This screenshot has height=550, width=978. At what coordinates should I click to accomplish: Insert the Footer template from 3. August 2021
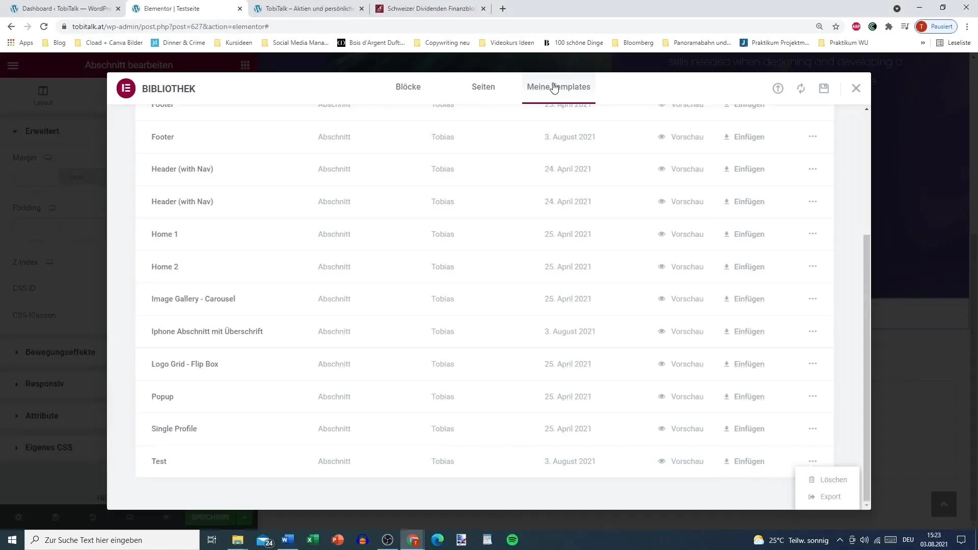coord(744,137)
